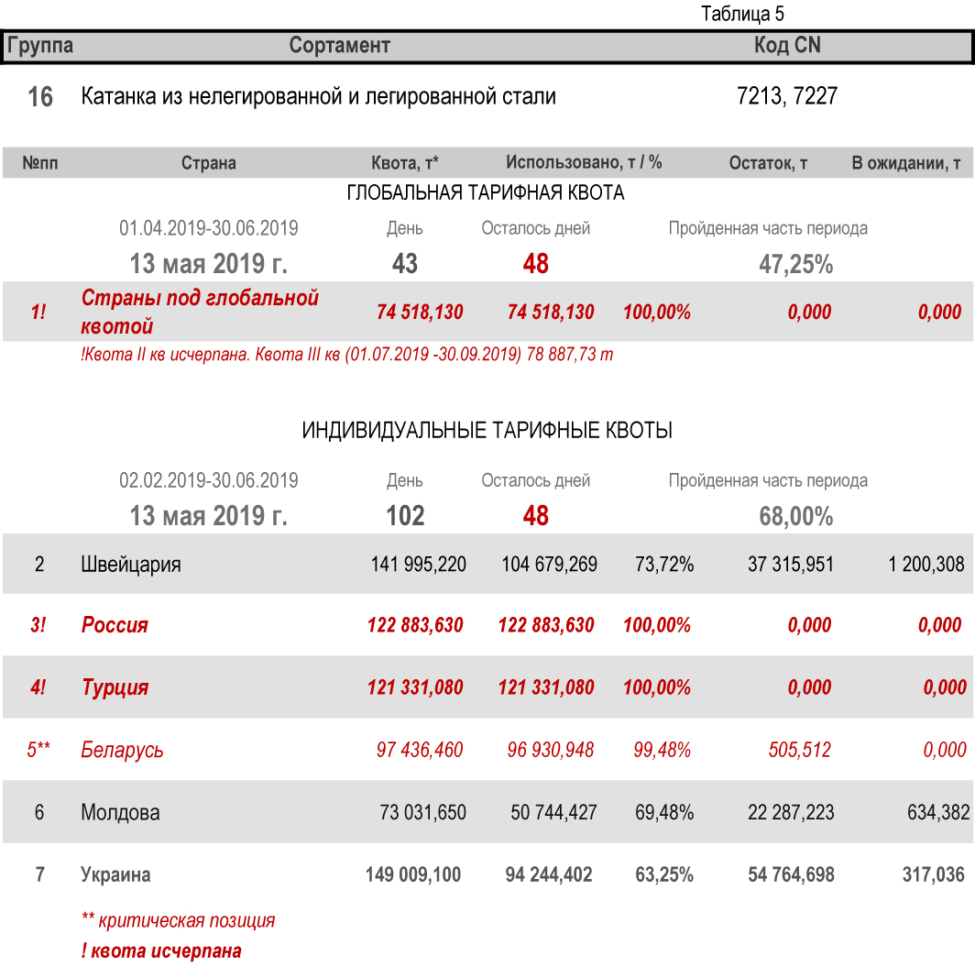The width and height of the screenshot is (975, 967).
Task: Click Беларусь remaining value 505,512
Action: pyautogui.click(x=799, y=750)
